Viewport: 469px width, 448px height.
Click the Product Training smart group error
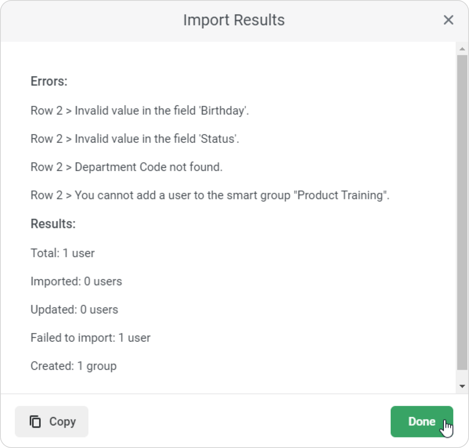[x=210, y=195]
